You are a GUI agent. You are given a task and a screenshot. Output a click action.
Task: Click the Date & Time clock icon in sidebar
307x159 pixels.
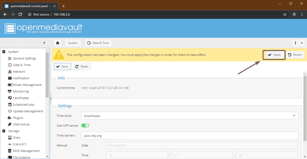[10, 65]
